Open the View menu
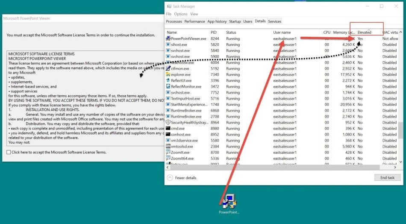The image size is (406, 224). (194, 14)
